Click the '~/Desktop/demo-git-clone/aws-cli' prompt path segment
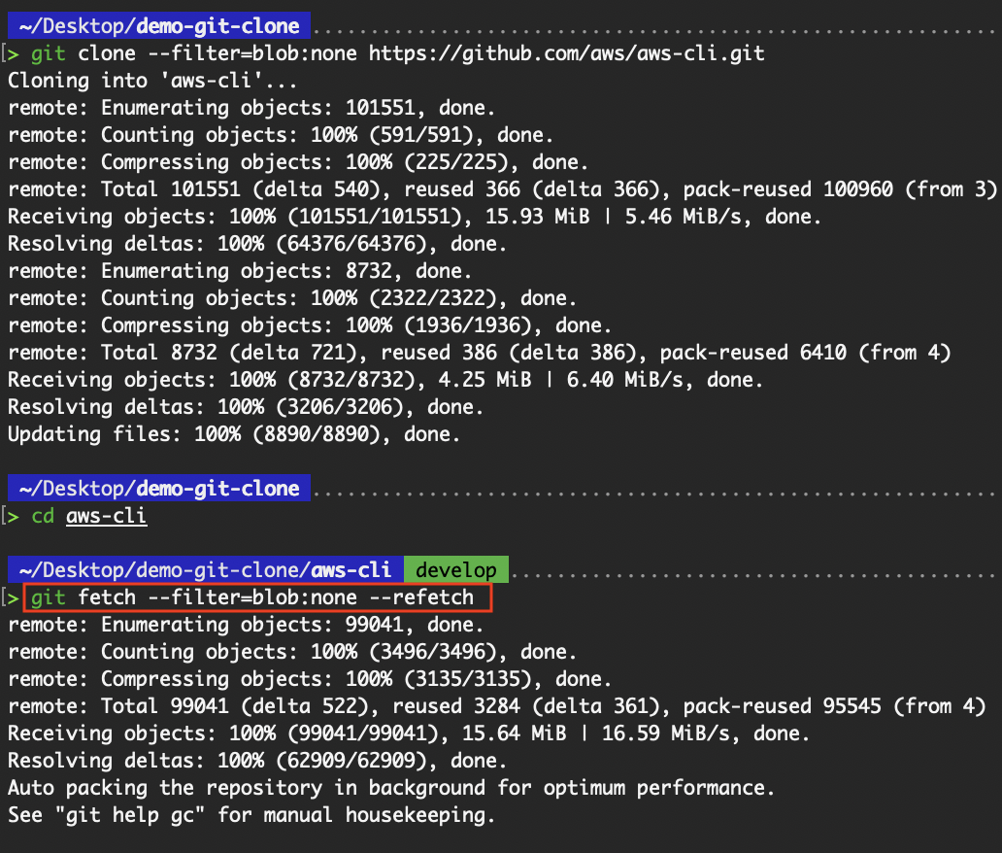1002x853 pixels. pos(205,569)
